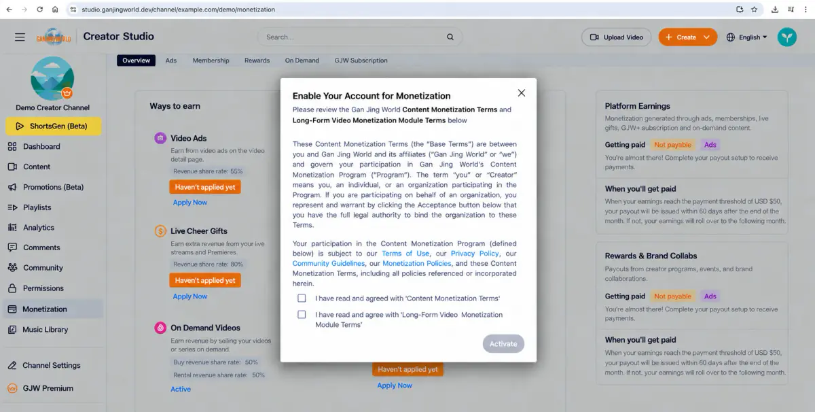
Task: Click browser home icon
Action: 54,10
